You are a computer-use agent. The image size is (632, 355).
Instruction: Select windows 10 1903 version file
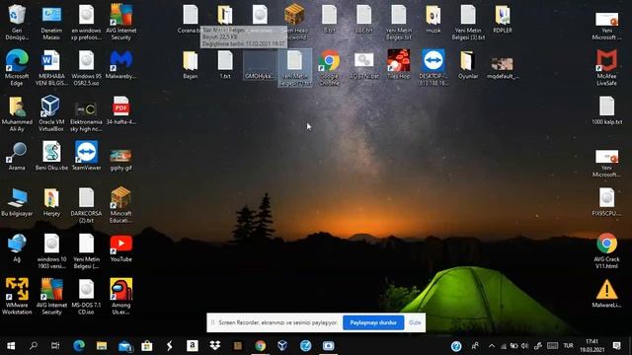[51, 250]
